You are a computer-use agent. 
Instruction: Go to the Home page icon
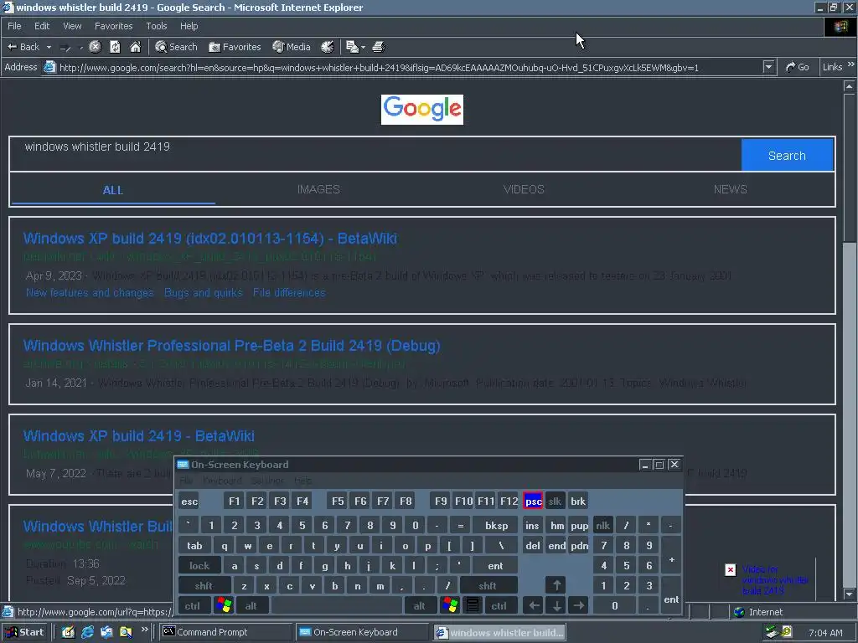click(135, 47)
